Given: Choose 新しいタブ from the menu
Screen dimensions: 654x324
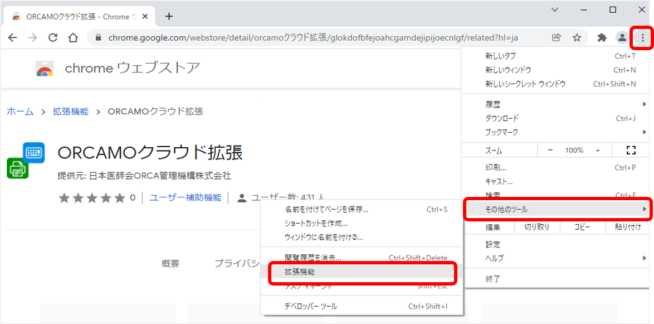Looking at the screenshot, I should point(556,56).
